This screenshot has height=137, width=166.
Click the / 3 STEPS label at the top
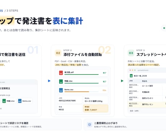pos(12,11)
